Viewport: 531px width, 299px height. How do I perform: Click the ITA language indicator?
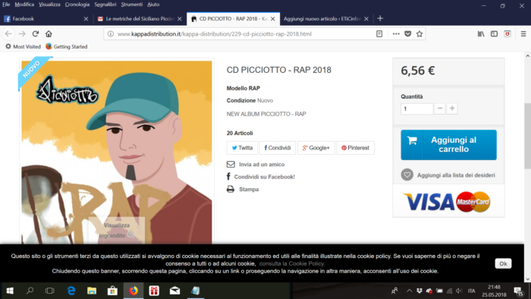[471, 291]
